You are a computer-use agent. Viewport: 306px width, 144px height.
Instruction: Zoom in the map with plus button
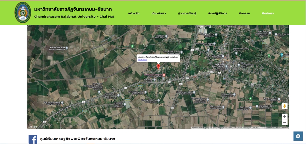(x=285, y=117)
